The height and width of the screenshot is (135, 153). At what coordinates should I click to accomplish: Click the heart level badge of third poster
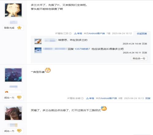(x=19, y=131)
